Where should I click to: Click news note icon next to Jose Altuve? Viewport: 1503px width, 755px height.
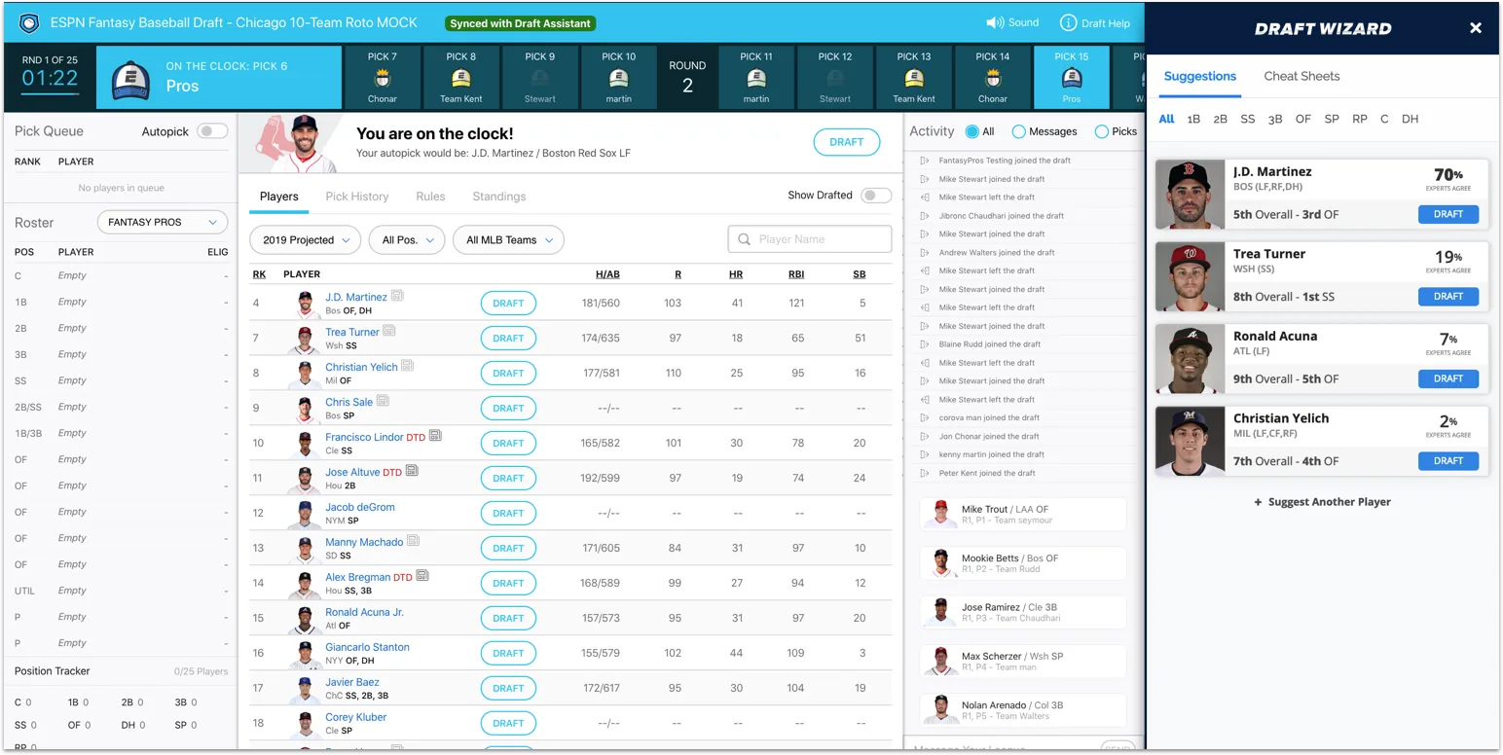[x=413, y=471]
